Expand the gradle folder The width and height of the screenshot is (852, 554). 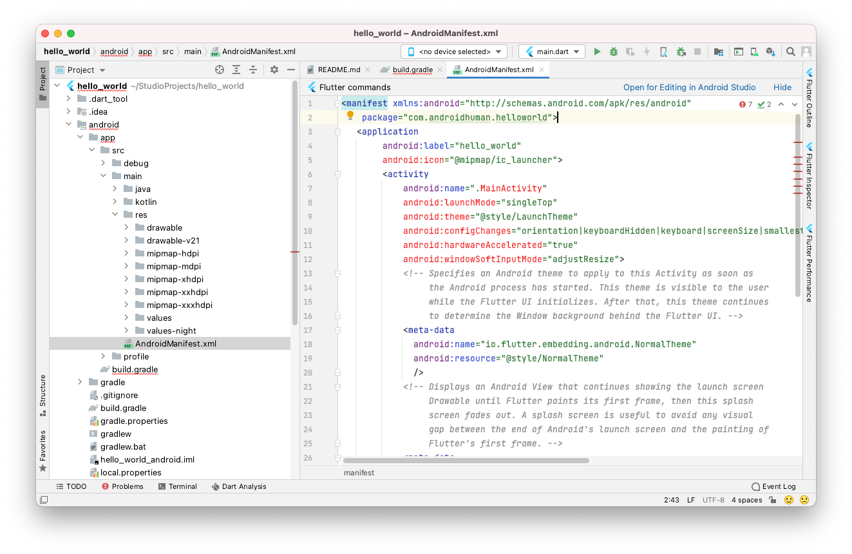(80, 382)
